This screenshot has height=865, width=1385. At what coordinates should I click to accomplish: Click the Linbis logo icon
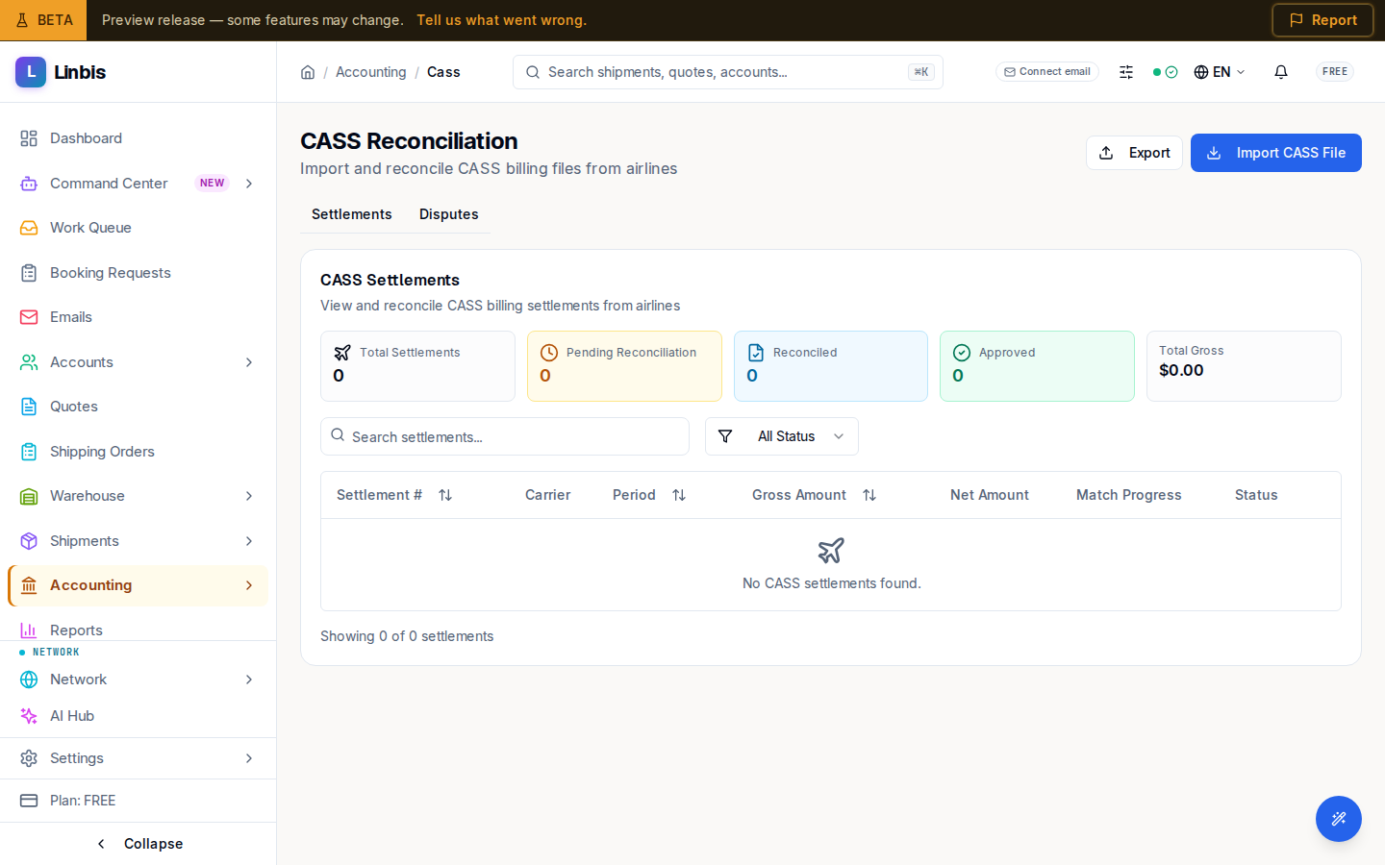click(31, 72)
